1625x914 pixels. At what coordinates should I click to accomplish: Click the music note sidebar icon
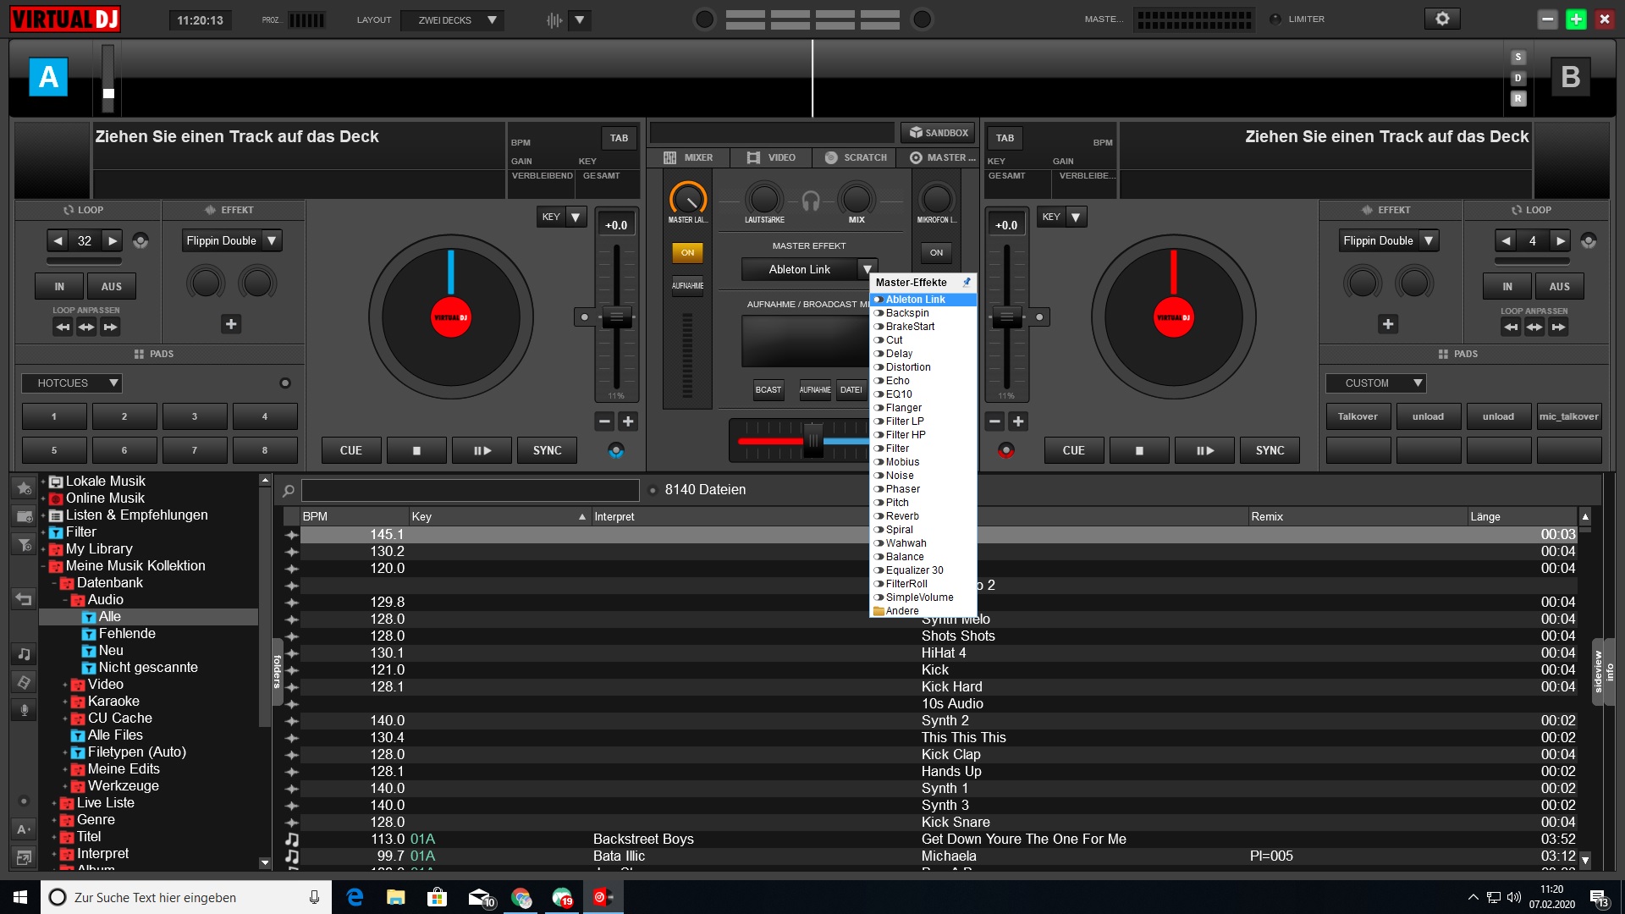click(24, 653)
